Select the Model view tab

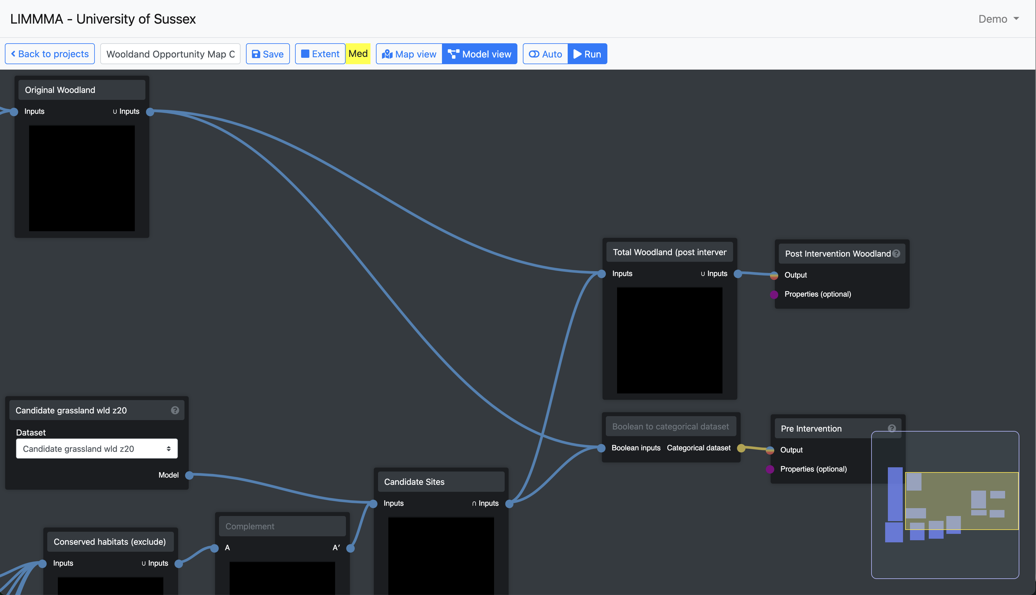(x=479, y=54)
